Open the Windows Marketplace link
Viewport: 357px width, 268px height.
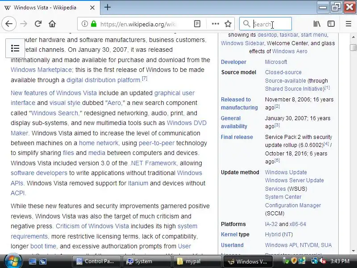click(42, 70)
